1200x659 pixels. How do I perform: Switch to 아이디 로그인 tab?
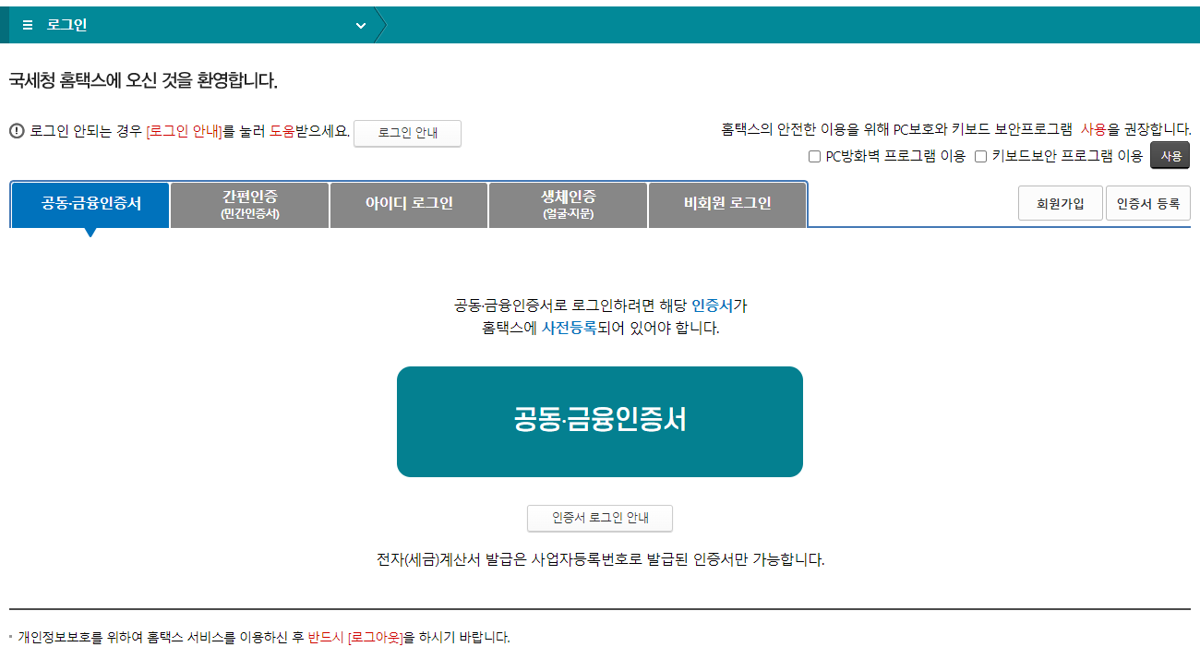(x=409, y=204)
